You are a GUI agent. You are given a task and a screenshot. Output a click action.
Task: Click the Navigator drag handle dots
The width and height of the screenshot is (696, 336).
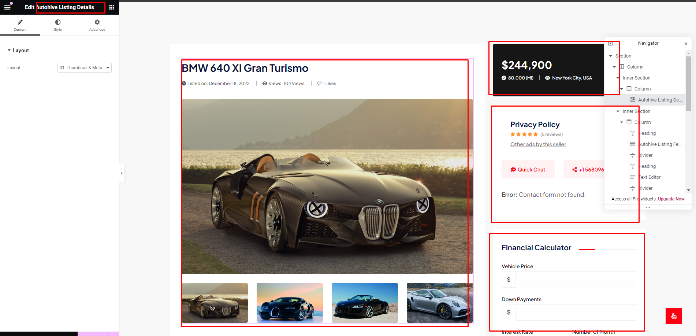(x=648, y=207)
